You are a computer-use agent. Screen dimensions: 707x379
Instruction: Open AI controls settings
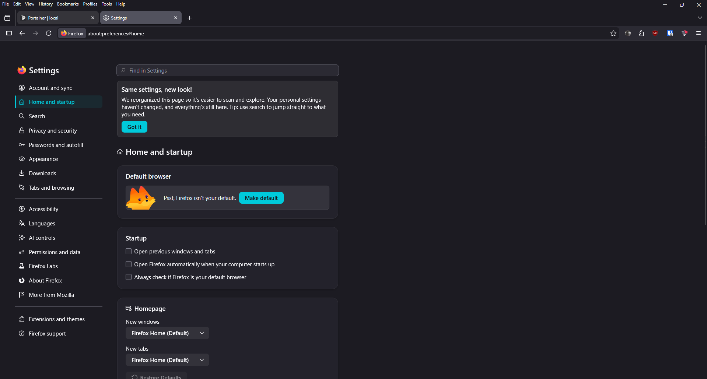point(59,238)
